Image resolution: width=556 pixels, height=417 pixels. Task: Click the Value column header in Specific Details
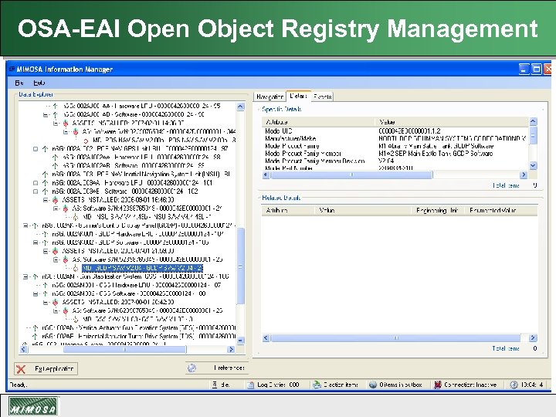(452, 122)
